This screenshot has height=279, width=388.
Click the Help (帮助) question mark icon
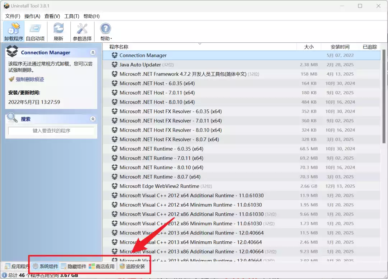(x=105, y=29)
